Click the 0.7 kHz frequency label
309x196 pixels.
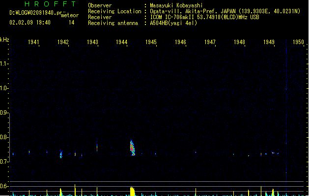click(x=4, y=162)
